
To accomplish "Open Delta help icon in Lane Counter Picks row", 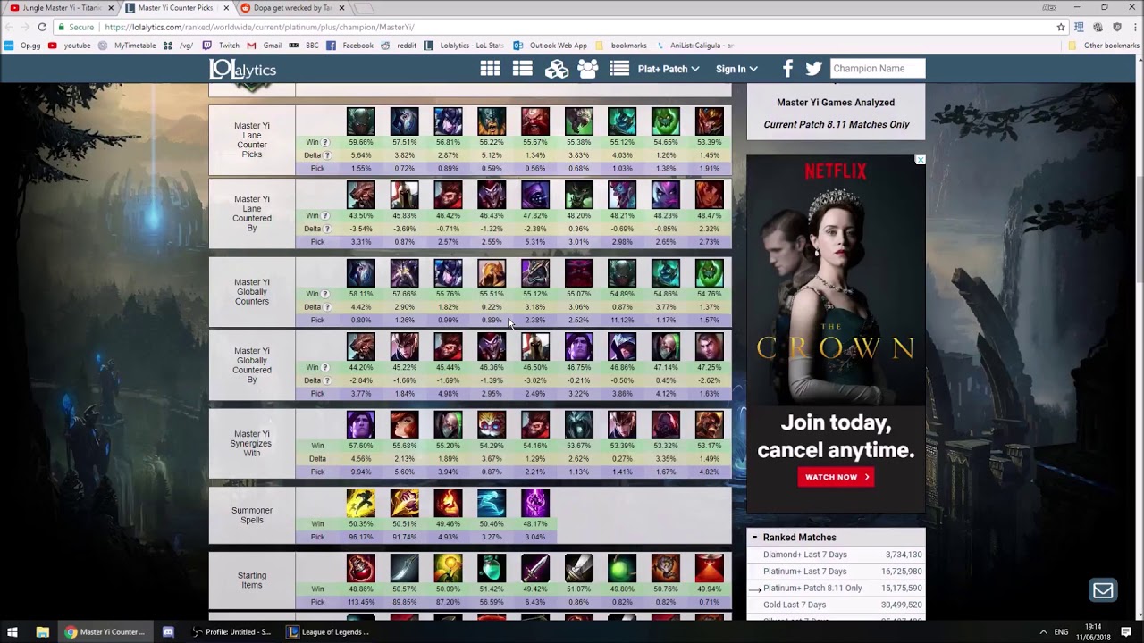I will tap(327, 155).
